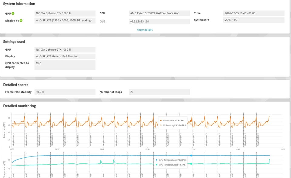Click the GUI version v2.32.8853 field
The image size is (291, 178).
pos(159,22)
